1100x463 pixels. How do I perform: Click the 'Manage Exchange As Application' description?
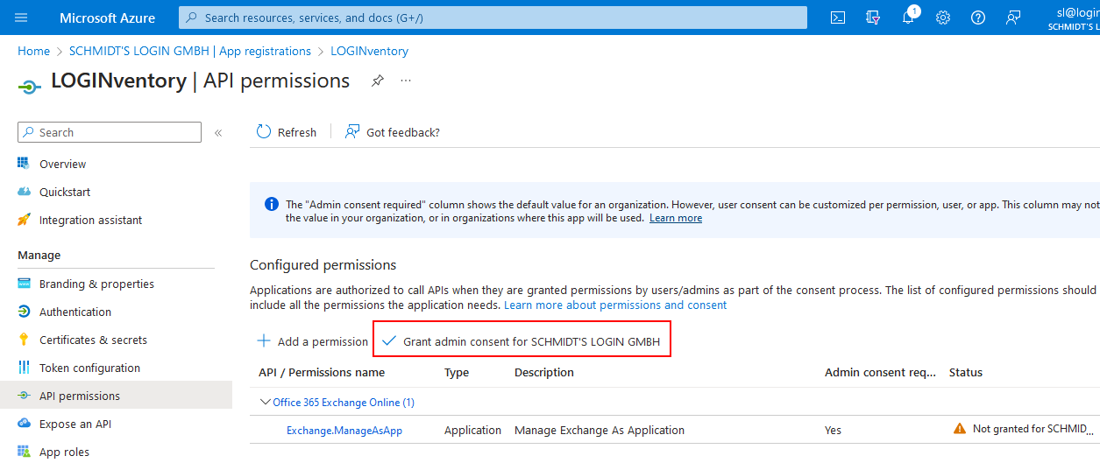(600, 430)
